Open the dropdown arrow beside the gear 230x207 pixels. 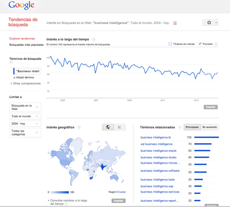coord(216,22)
